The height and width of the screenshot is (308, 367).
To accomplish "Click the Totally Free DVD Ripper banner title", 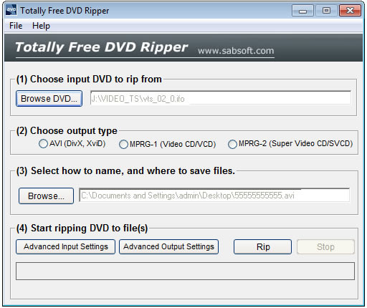I will pos(101,47).
